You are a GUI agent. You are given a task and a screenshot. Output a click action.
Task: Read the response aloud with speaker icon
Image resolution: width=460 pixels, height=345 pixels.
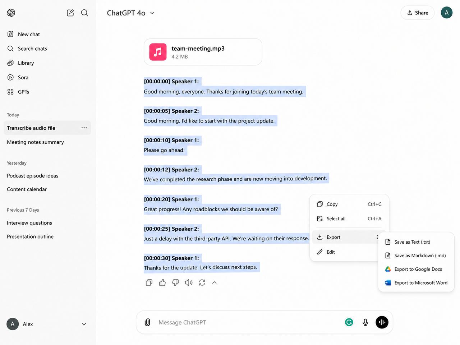click(189, 283)
